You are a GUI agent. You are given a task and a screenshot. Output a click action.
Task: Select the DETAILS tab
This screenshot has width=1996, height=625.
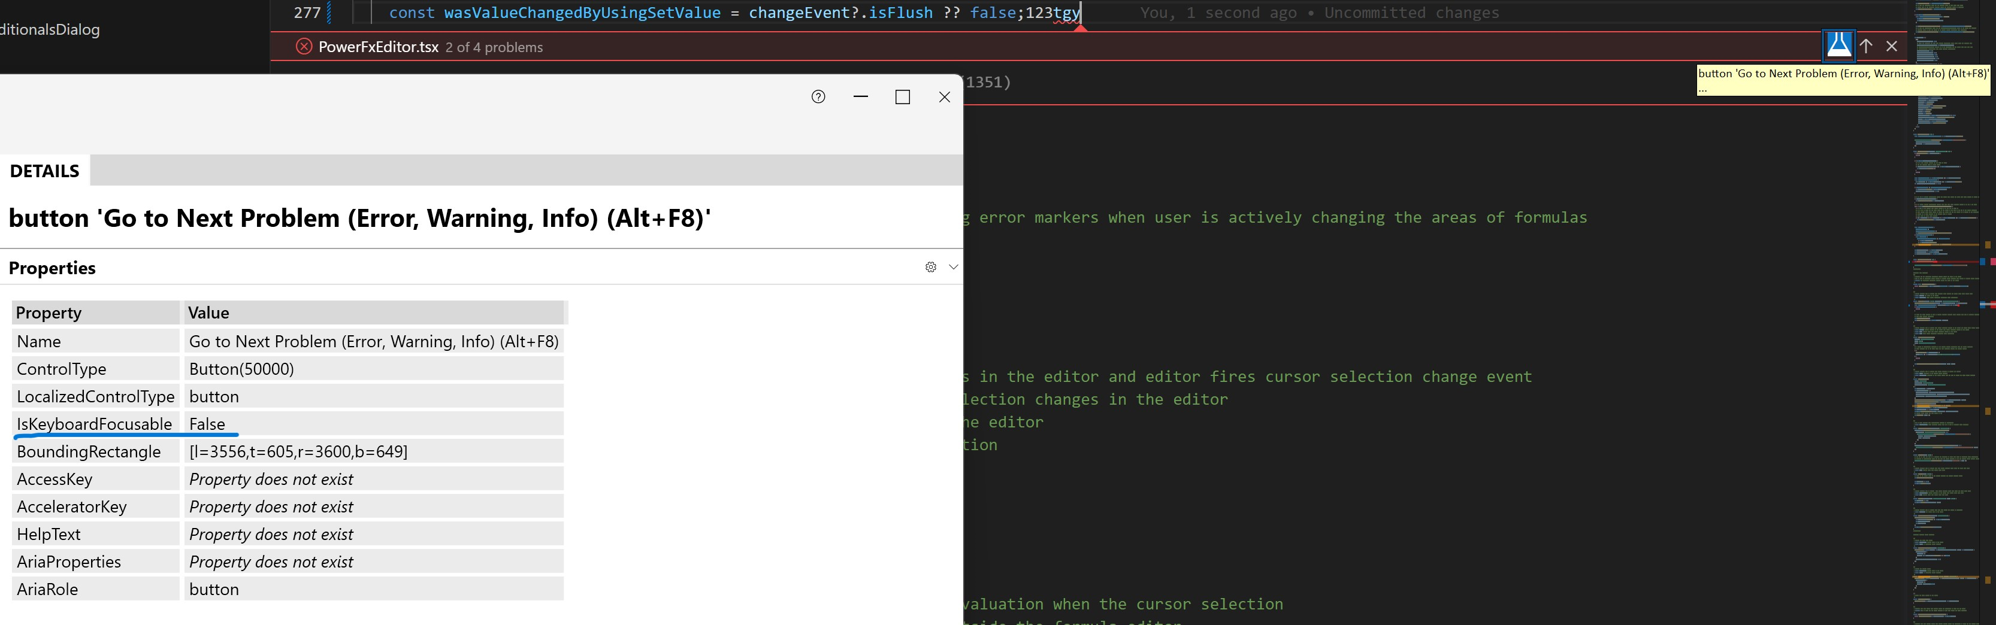pos(44,171)
